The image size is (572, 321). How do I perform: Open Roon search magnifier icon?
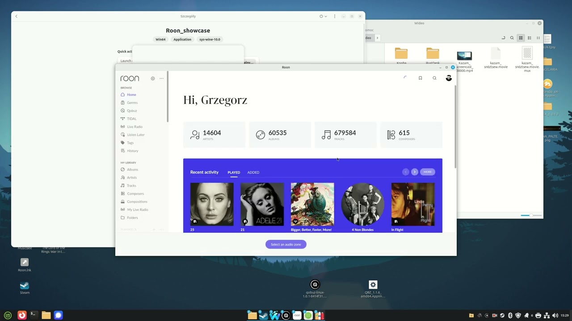[434, 78]
